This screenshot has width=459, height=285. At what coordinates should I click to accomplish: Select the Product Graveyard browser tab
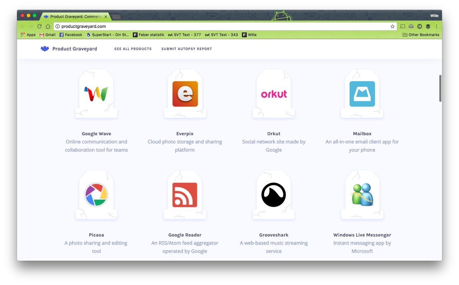[75, 16]
